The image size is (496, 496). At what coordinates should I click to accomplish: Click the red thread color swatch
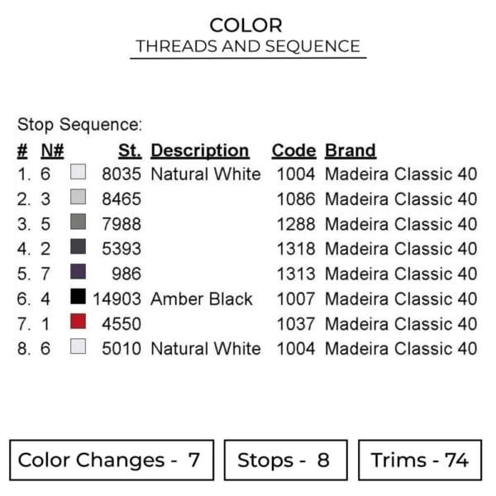[x=79, y=322]
